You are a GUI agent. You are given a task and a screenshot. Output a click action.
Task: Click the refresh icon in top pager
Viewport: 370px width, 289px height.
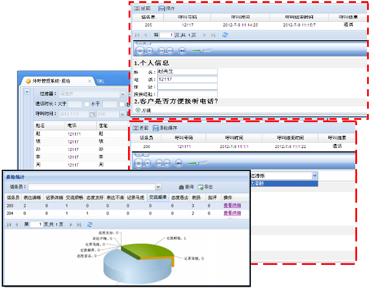tap(225, 35)
